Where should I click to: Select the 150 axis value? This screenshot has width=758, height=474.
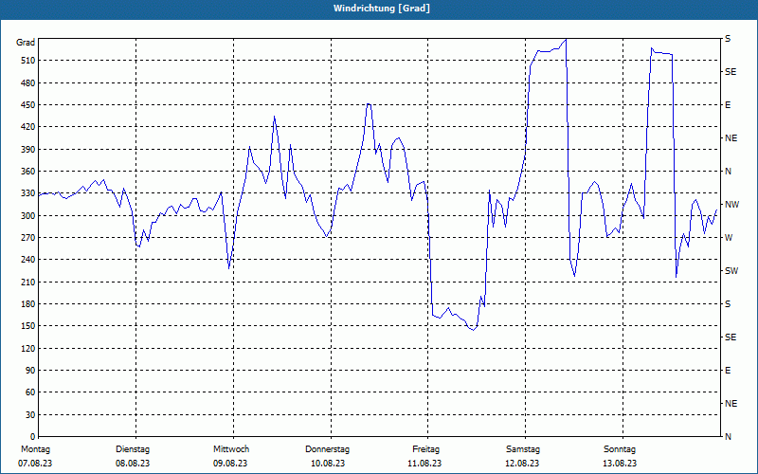27,326
